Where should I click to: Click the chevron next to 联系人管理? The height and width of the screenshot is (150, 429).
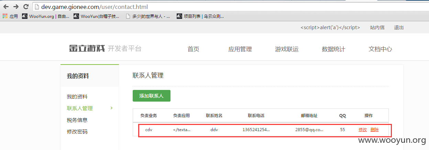pos(111,108)
